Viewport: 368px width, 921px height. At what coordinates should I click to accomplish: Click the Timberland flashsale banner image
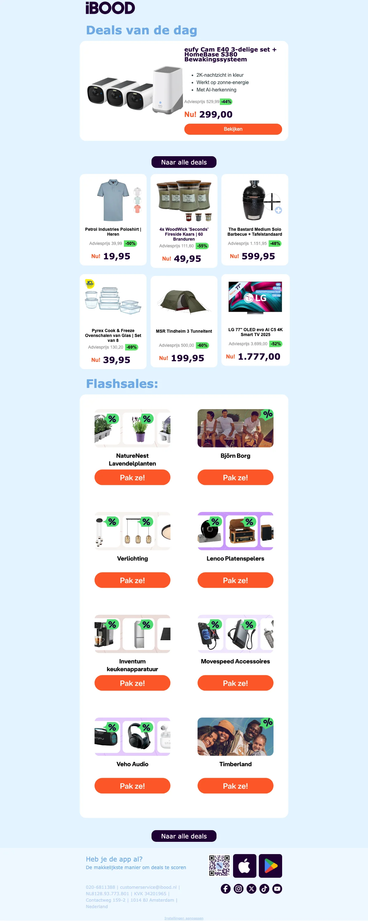(x=235, y=737)
